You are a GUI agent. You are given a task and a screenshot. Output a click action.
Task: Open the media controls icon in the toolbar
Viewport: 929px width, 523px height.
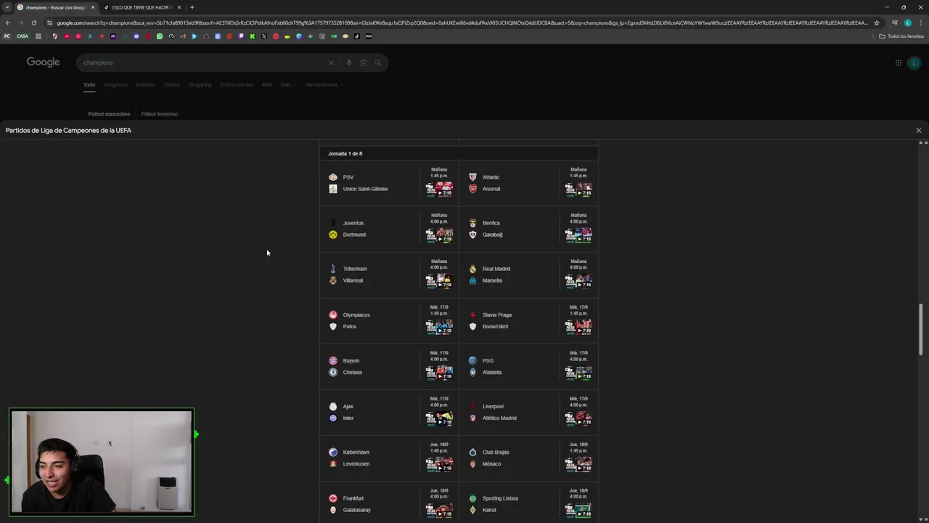pyautogui.click(x=894, y=23)
